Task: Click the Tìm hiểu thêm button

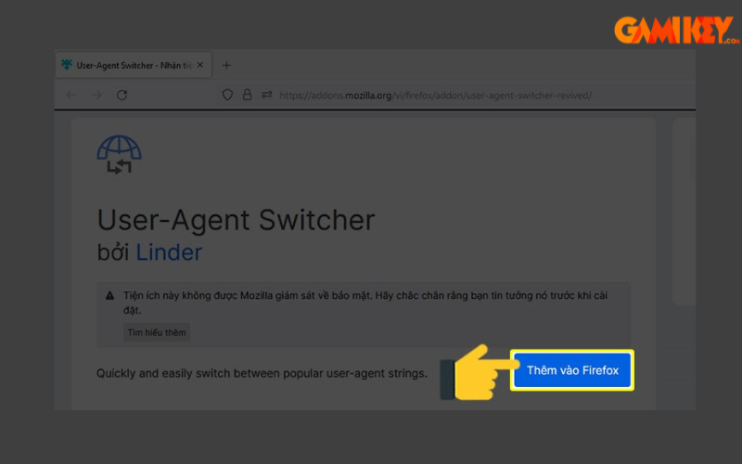Action: pos(157,332)
